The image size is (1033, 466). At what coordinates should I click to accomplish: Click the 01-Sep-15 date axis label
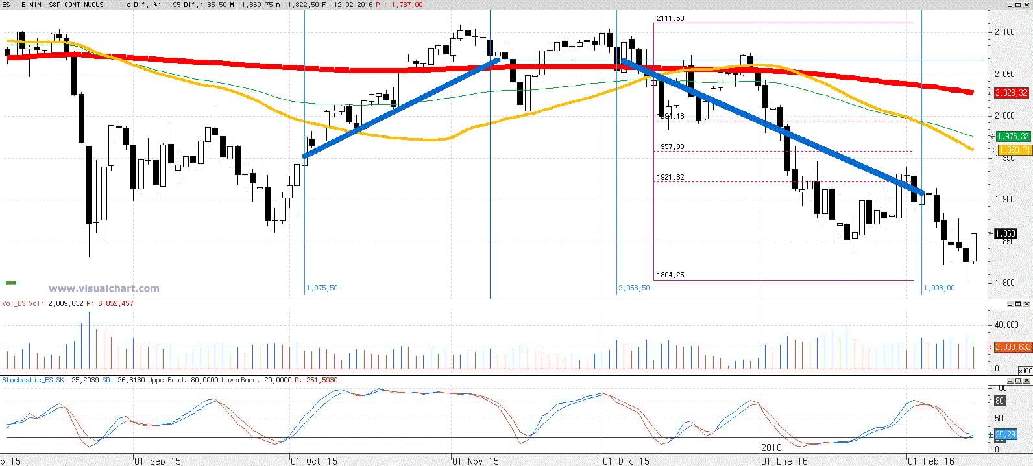click(158, 461)
